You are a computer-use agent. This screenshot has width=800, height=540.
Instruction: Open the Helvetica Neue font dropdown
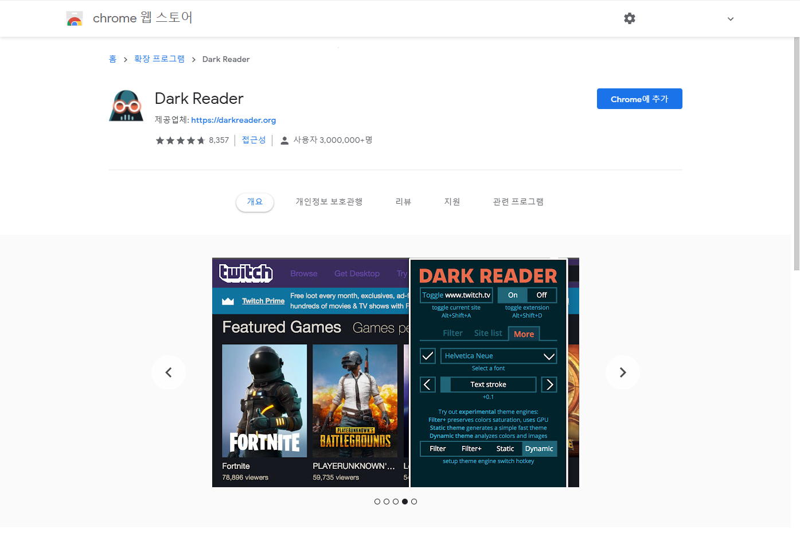pyautogui.click(x=499, y=356)
